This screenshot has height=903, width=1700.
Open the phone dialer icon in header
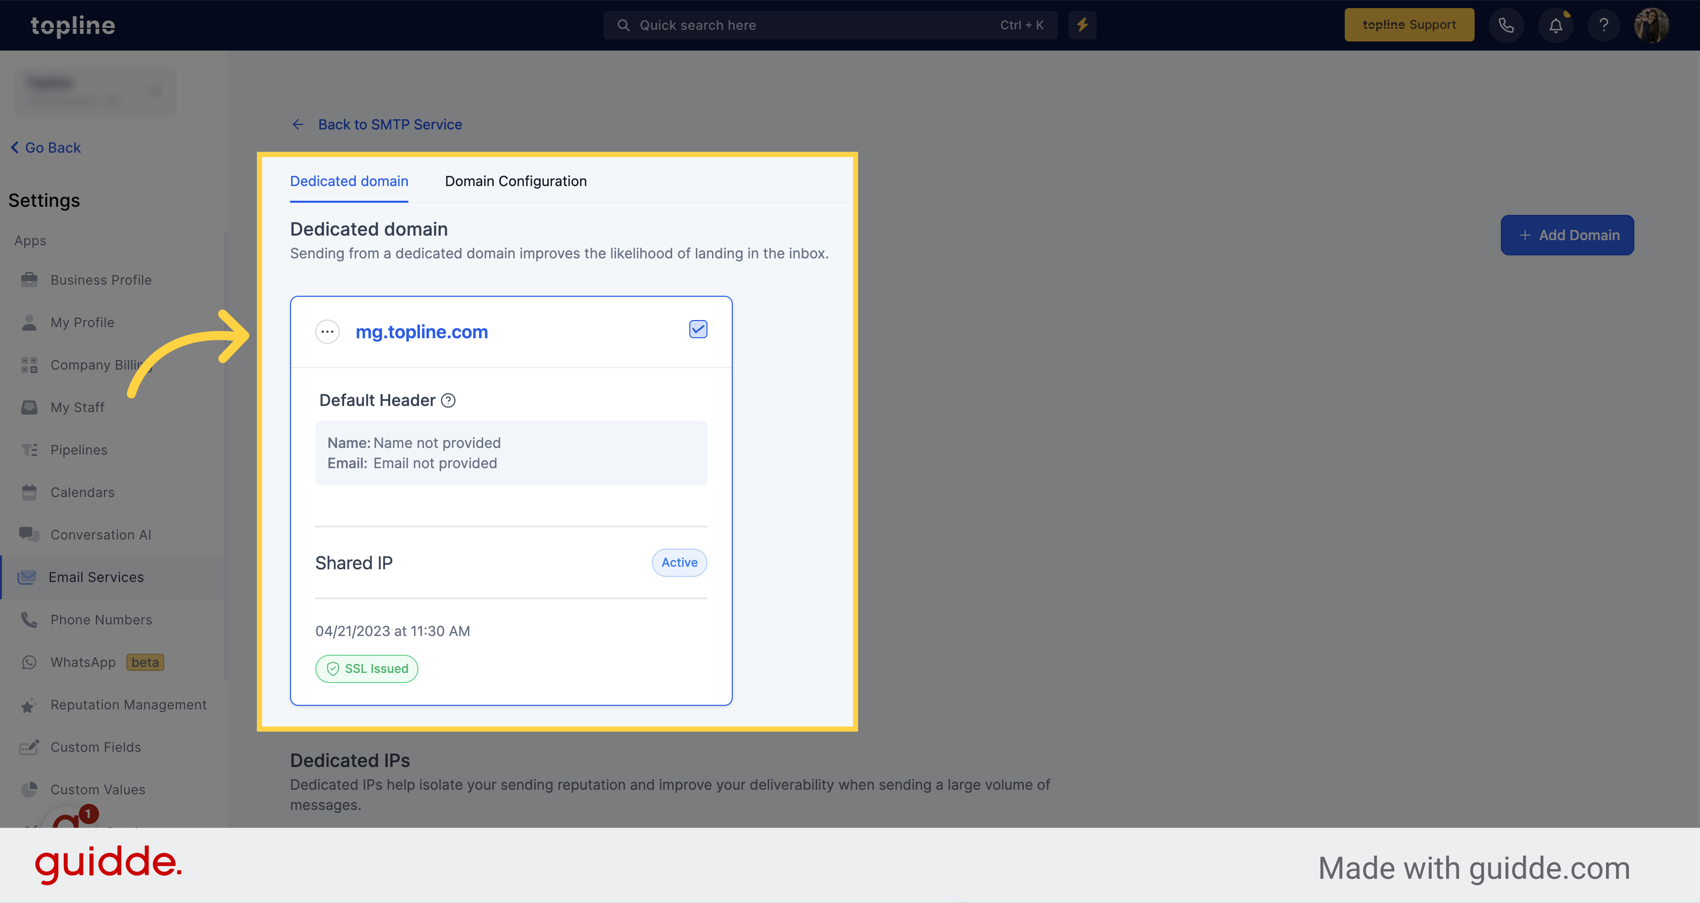pyautogui.click(x=1506, y=25)
